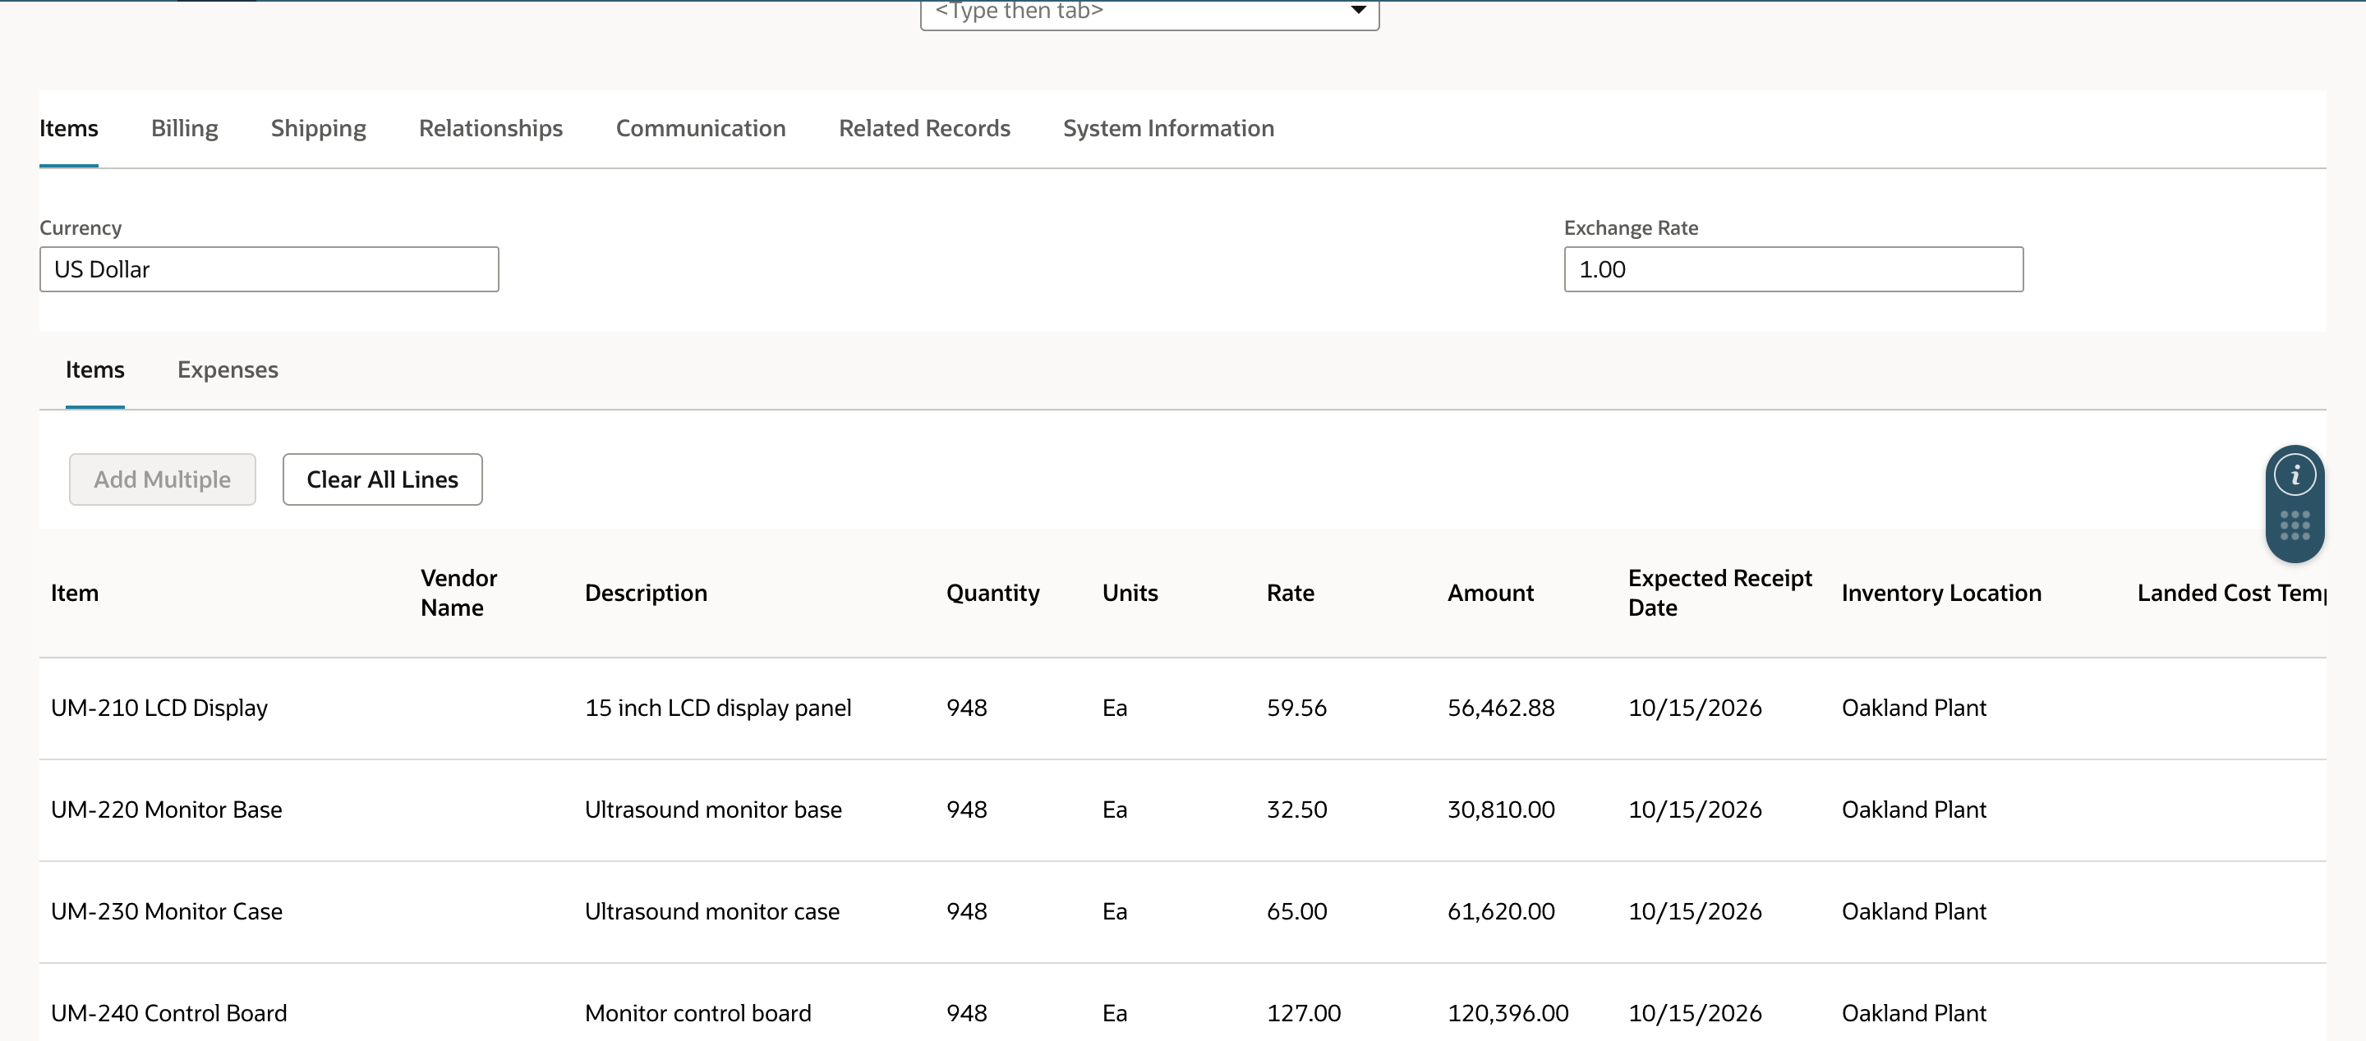
Task: Click the Exchange Rate field
Action: tap(1793, 269)
